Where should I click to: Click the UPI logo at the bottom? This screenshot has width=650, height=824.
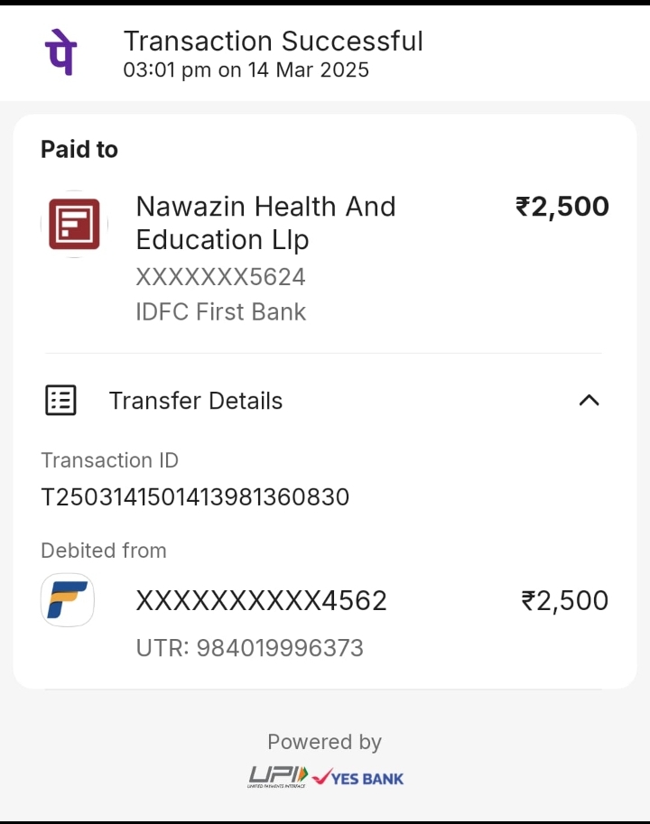click(278, 776)
